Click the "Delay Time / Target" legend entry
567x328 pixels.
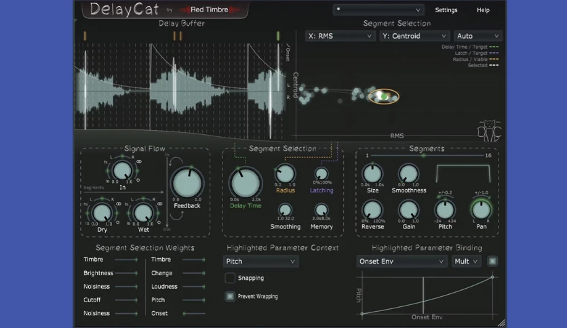pos(470,47)
